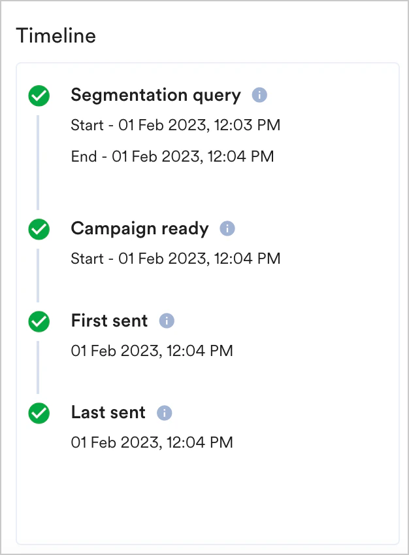Click the green checkmark for Segmentation query
The height and width of the screenshot is (555, 409).
tap(39, 96)
